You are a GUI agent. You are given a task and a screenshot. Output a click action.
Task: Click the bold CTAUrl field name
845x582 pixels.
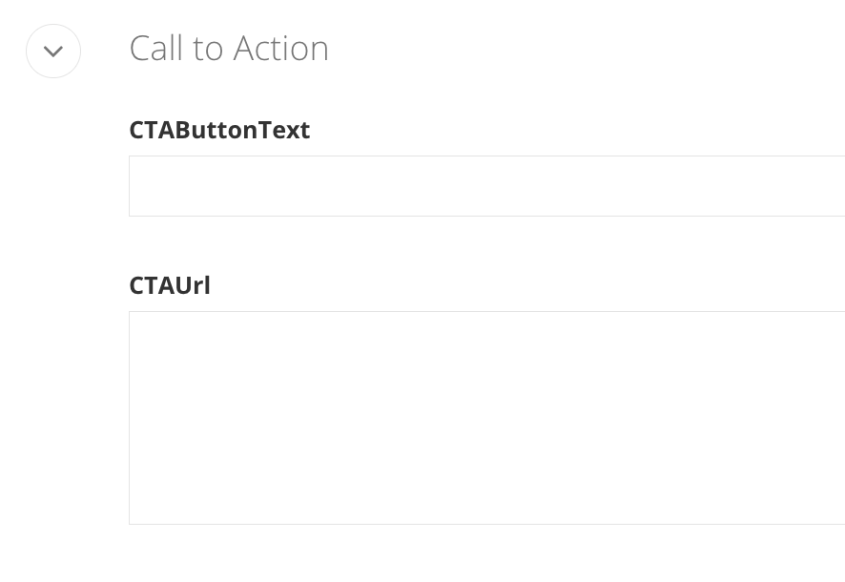coord(170,285)
